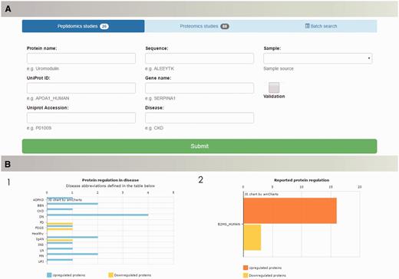Toggle Upregulated proteins blue legend swatch
The height and width of the screenshot is (279, 399).
[x=49, y=275]
